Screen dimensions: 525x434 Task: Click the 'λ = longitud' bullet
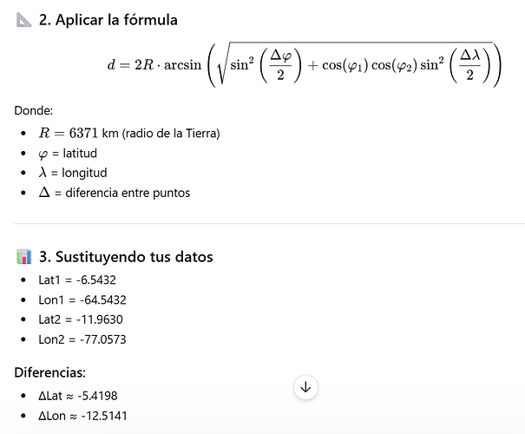[x=73, y=173]
